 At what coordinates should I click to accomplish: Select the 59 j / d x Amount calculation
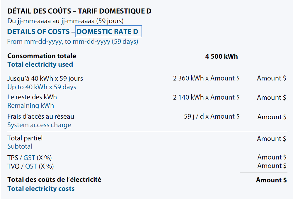212,117
